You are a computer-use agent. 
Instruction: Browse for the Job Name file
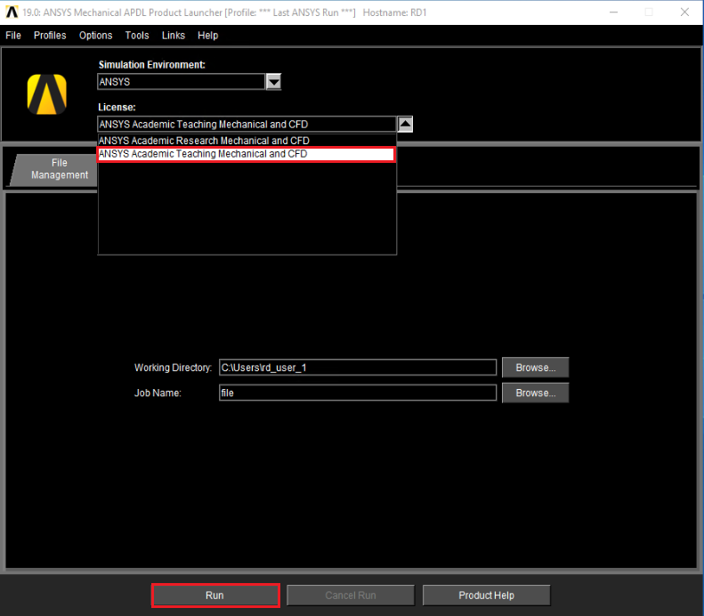click(x=535, y=393)
